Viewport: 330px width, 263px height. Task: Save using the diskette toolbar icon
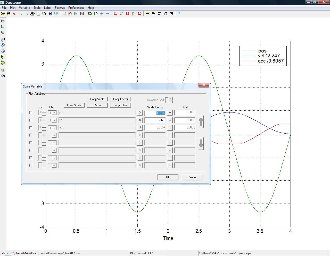pyautogui.click(x=50, y=14)
